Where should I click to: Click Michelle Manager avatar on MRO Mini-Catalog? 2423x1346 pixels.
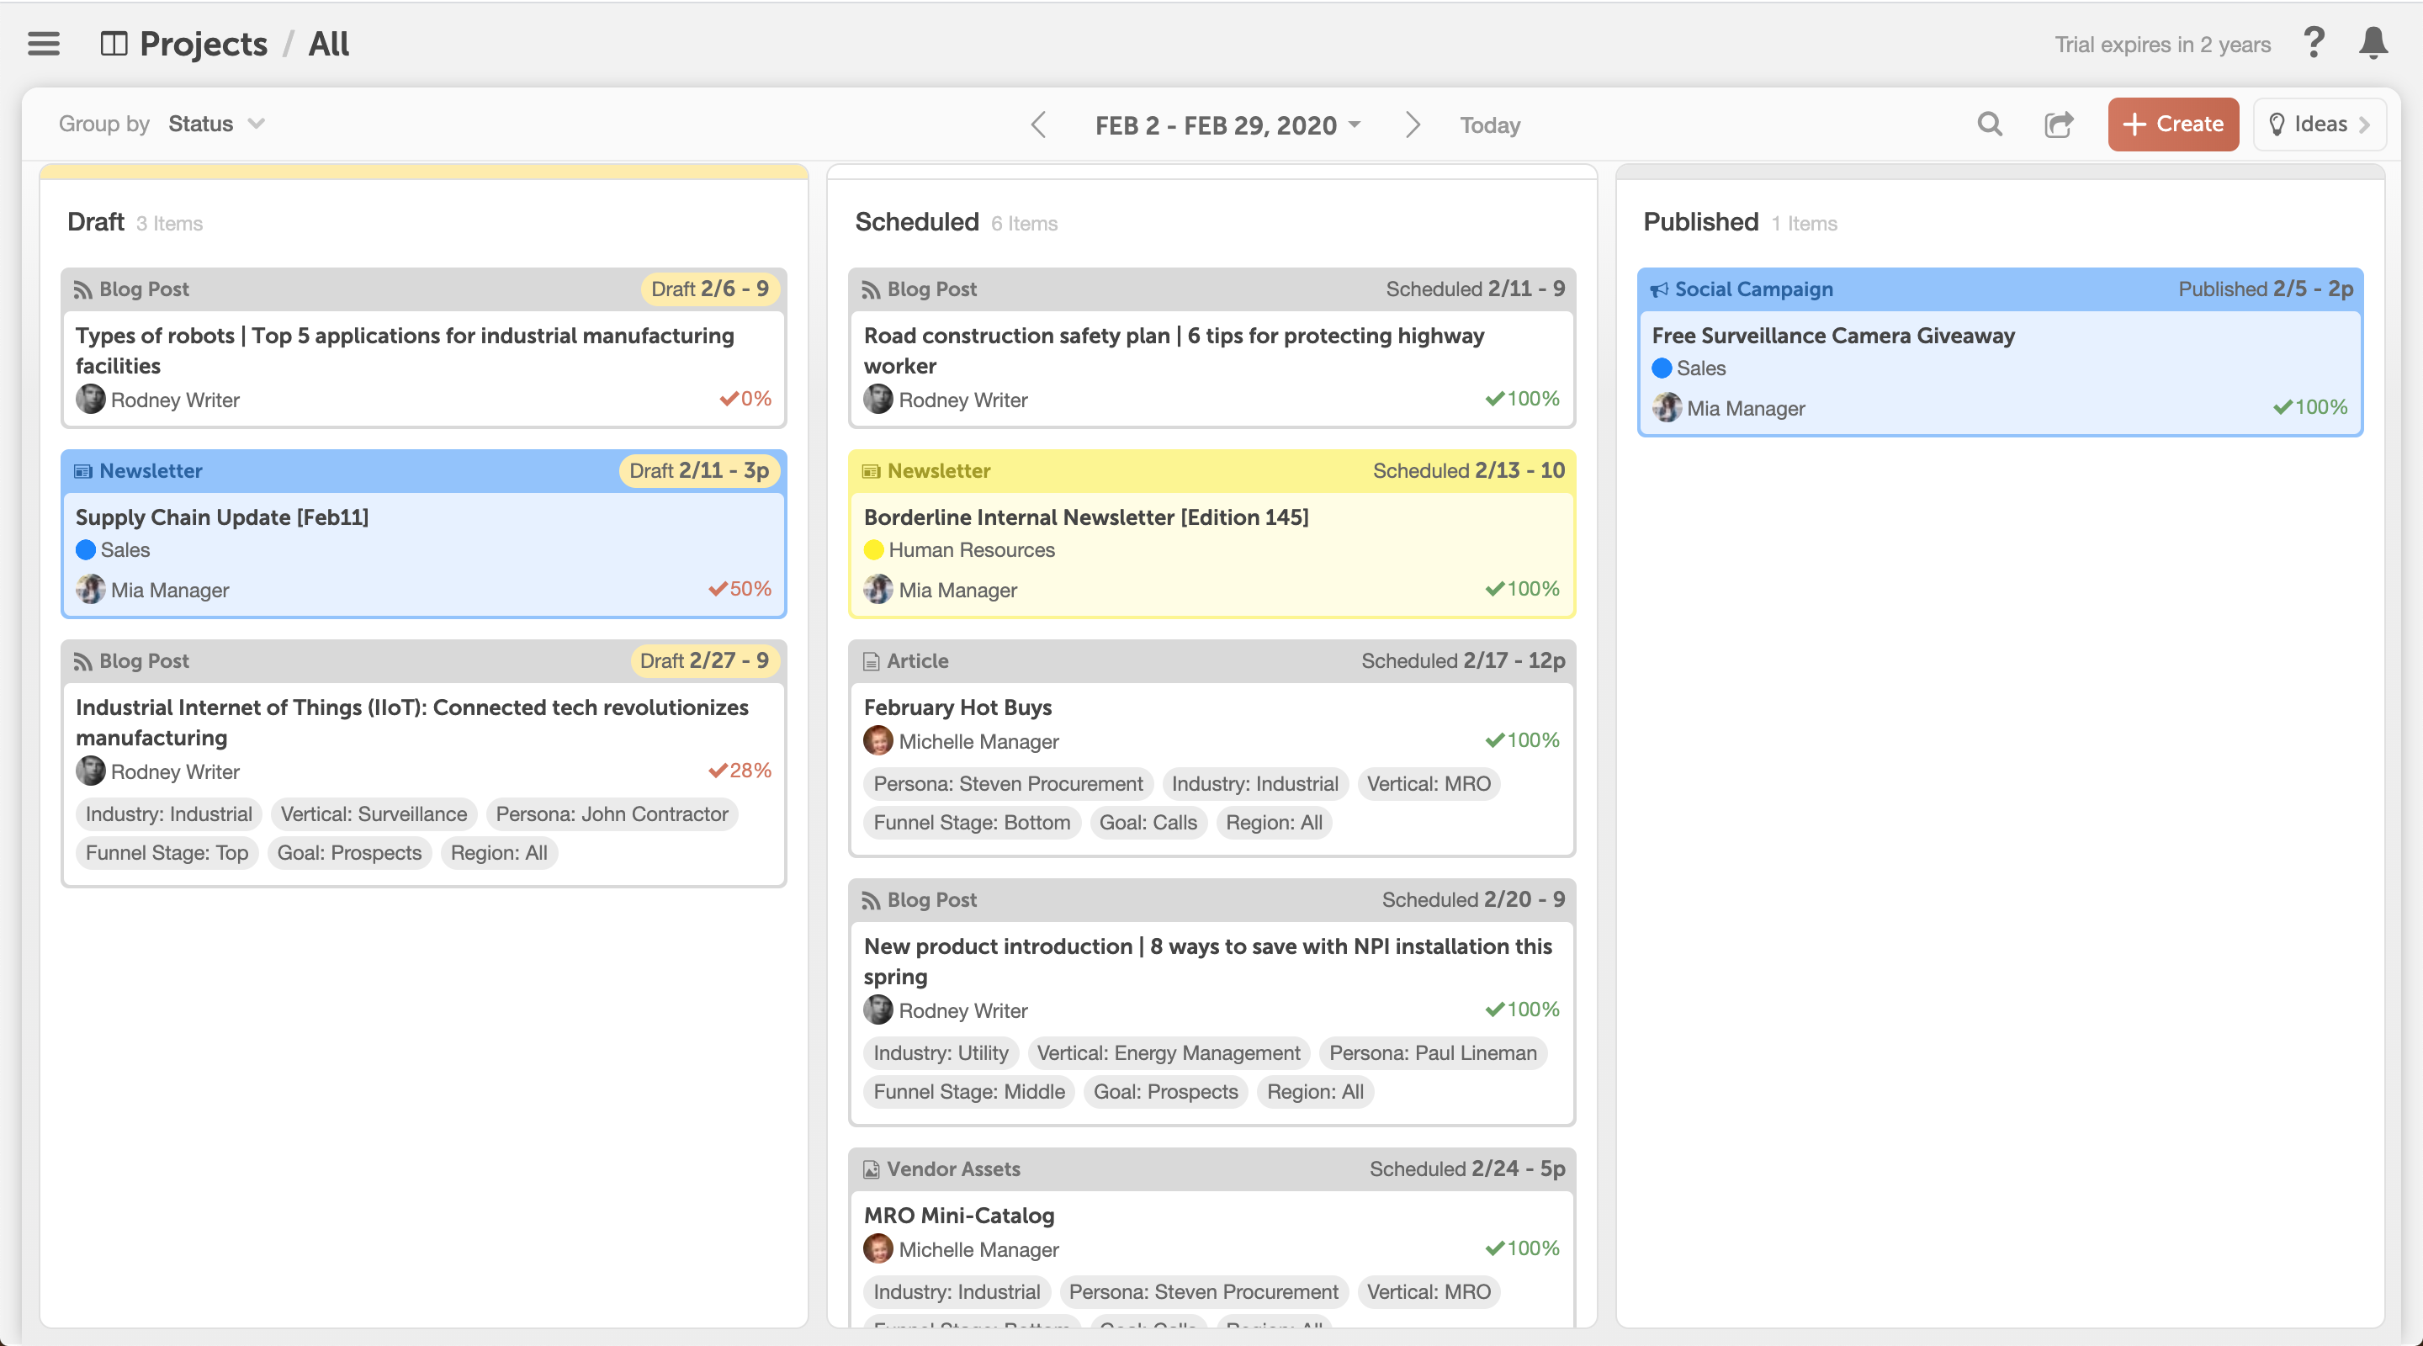click(878, 1249)
